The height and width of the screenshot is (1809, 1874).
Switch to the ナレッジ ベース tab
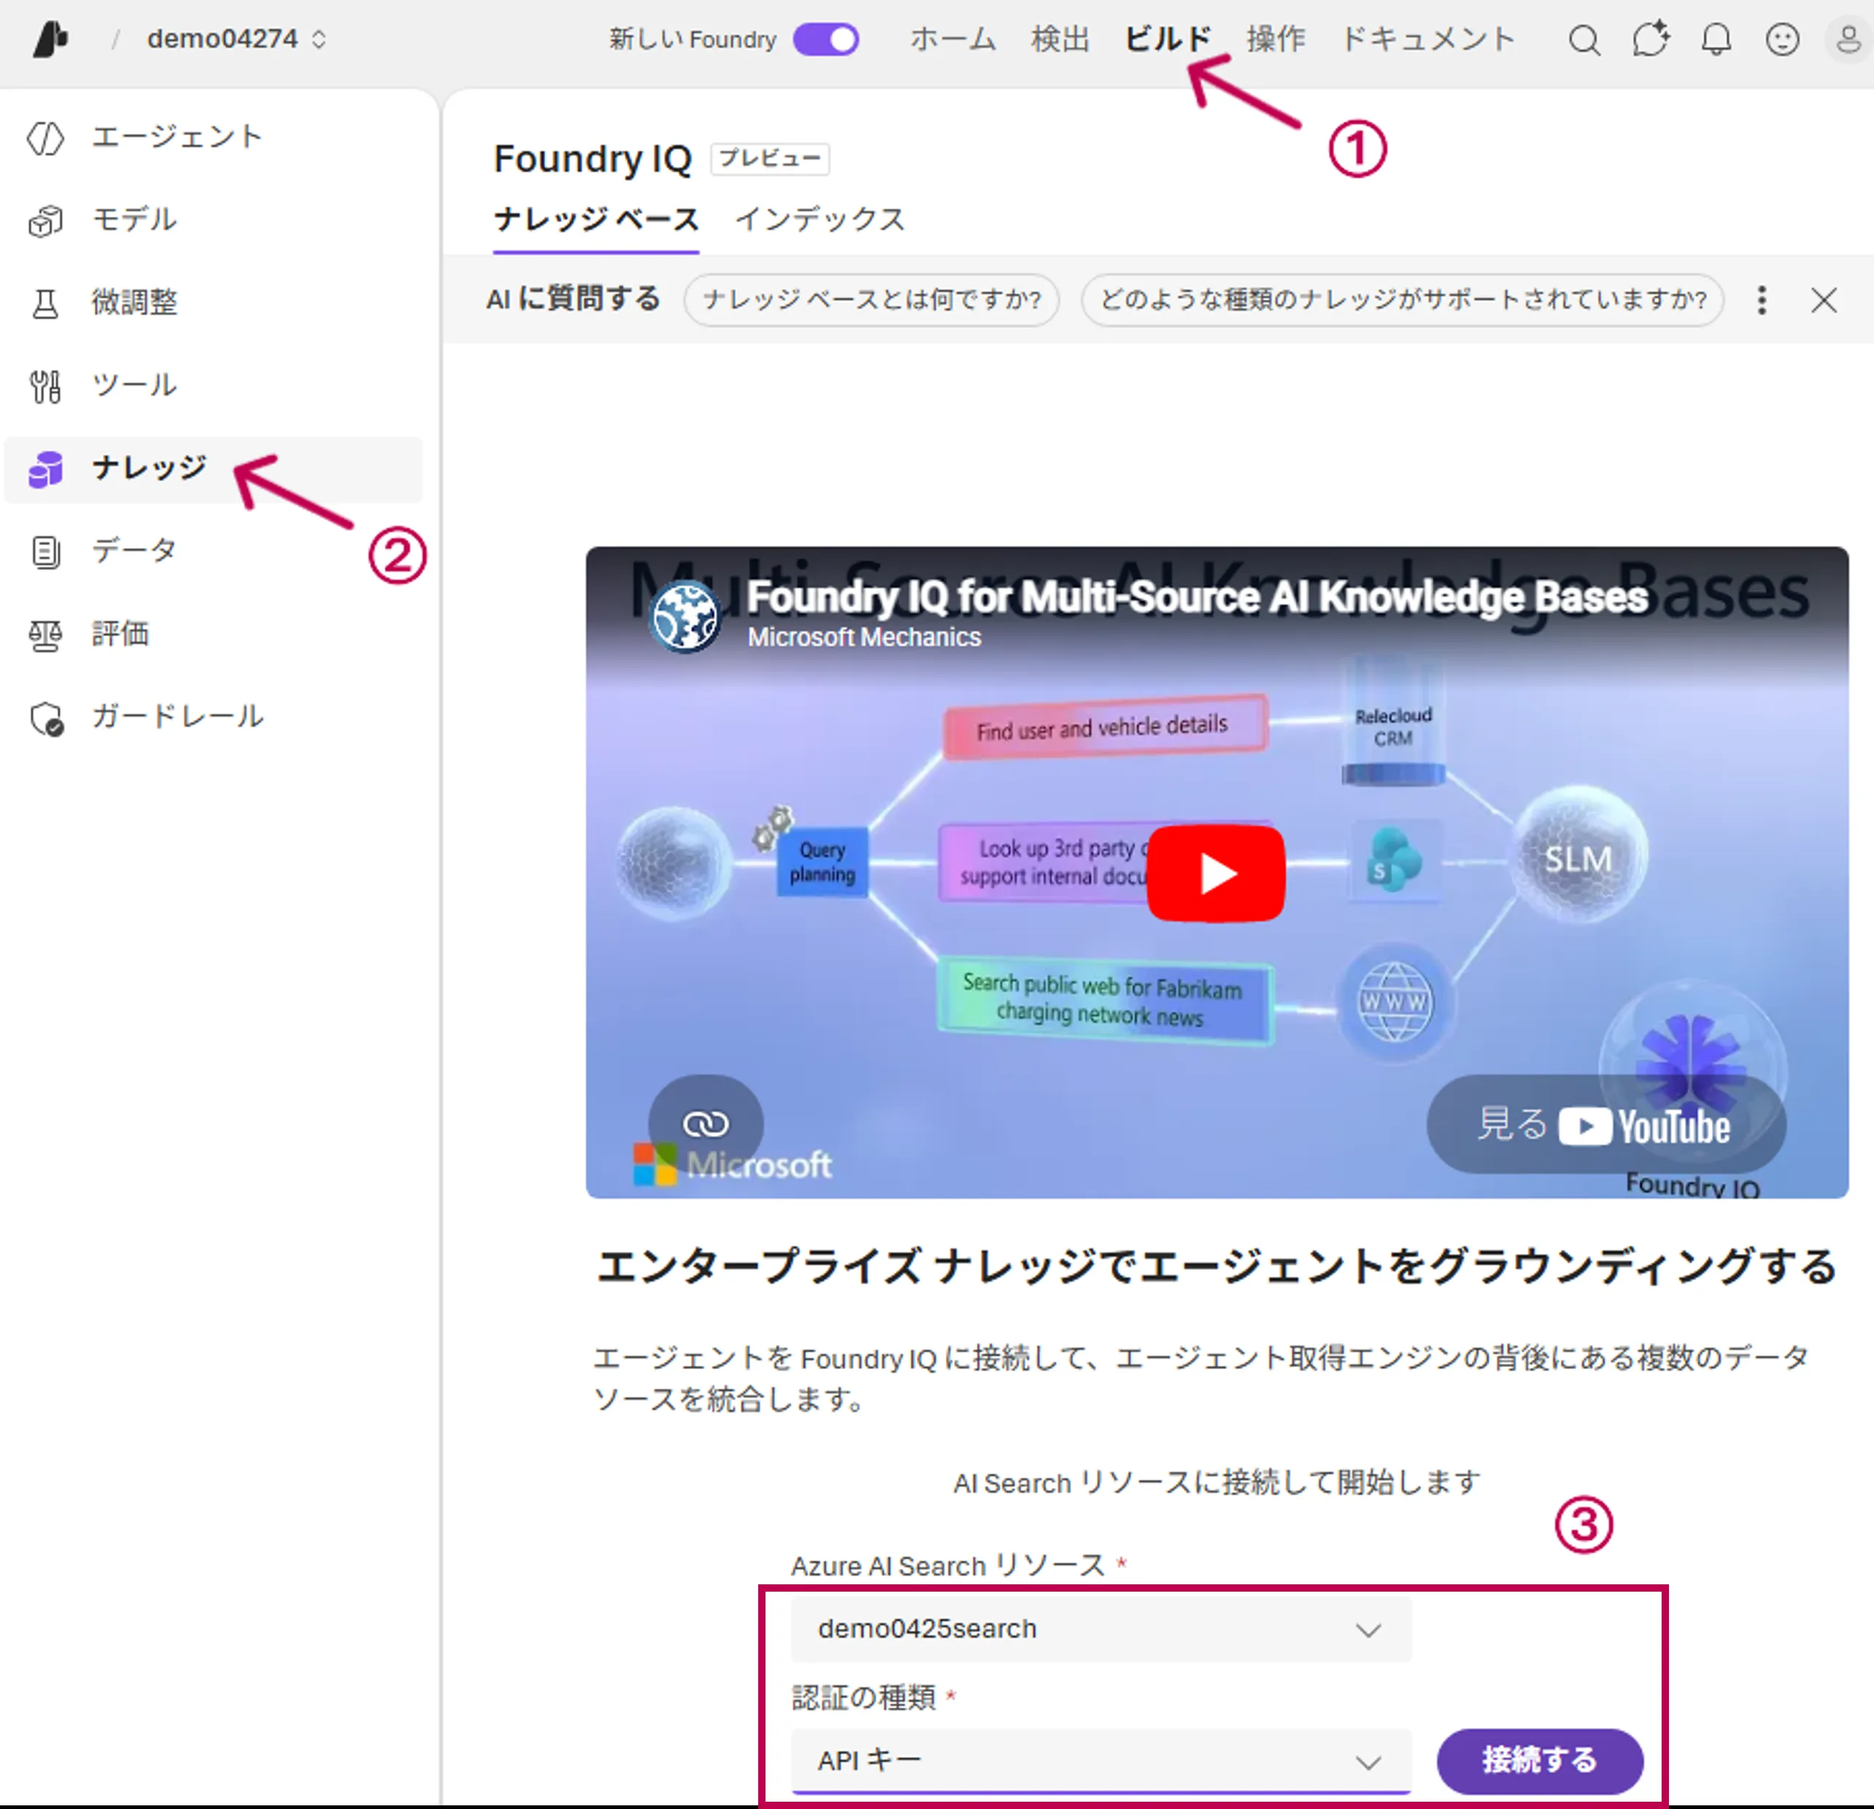click(595, 220)
